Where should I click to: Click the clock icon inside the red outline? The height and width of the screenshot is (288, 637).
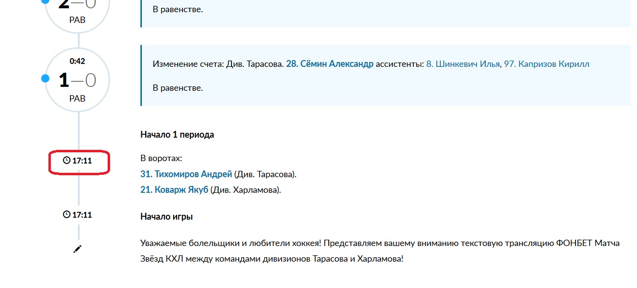[67, 160]
